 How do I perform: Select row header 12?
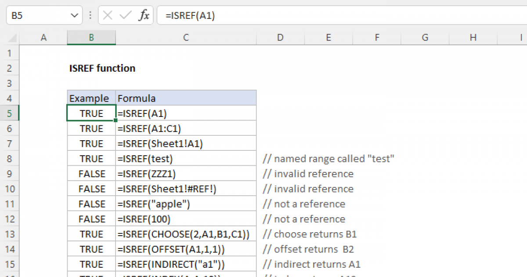point(10,219)
